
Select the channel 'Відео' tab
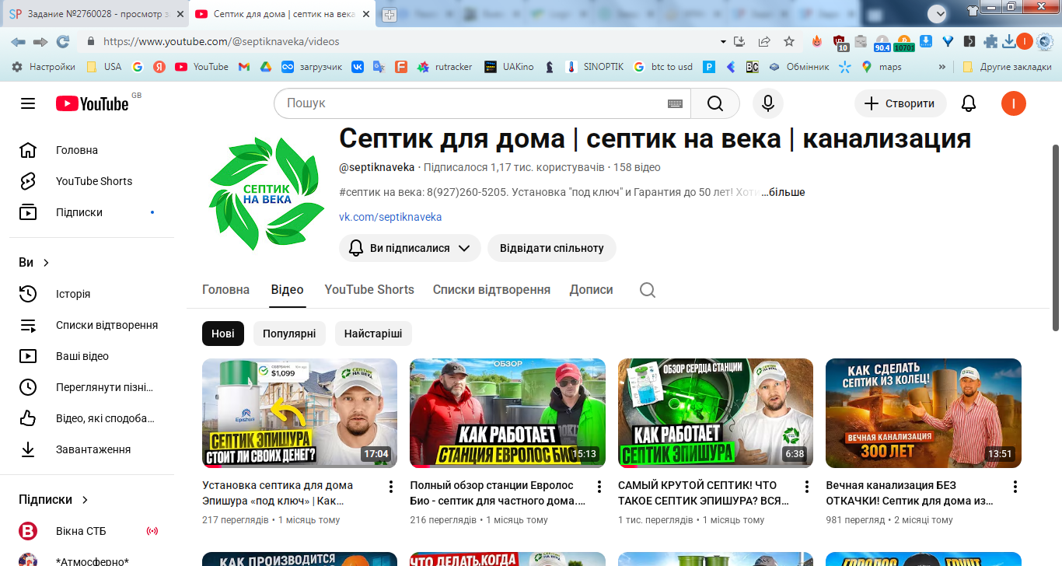click(x=288, y=290)
